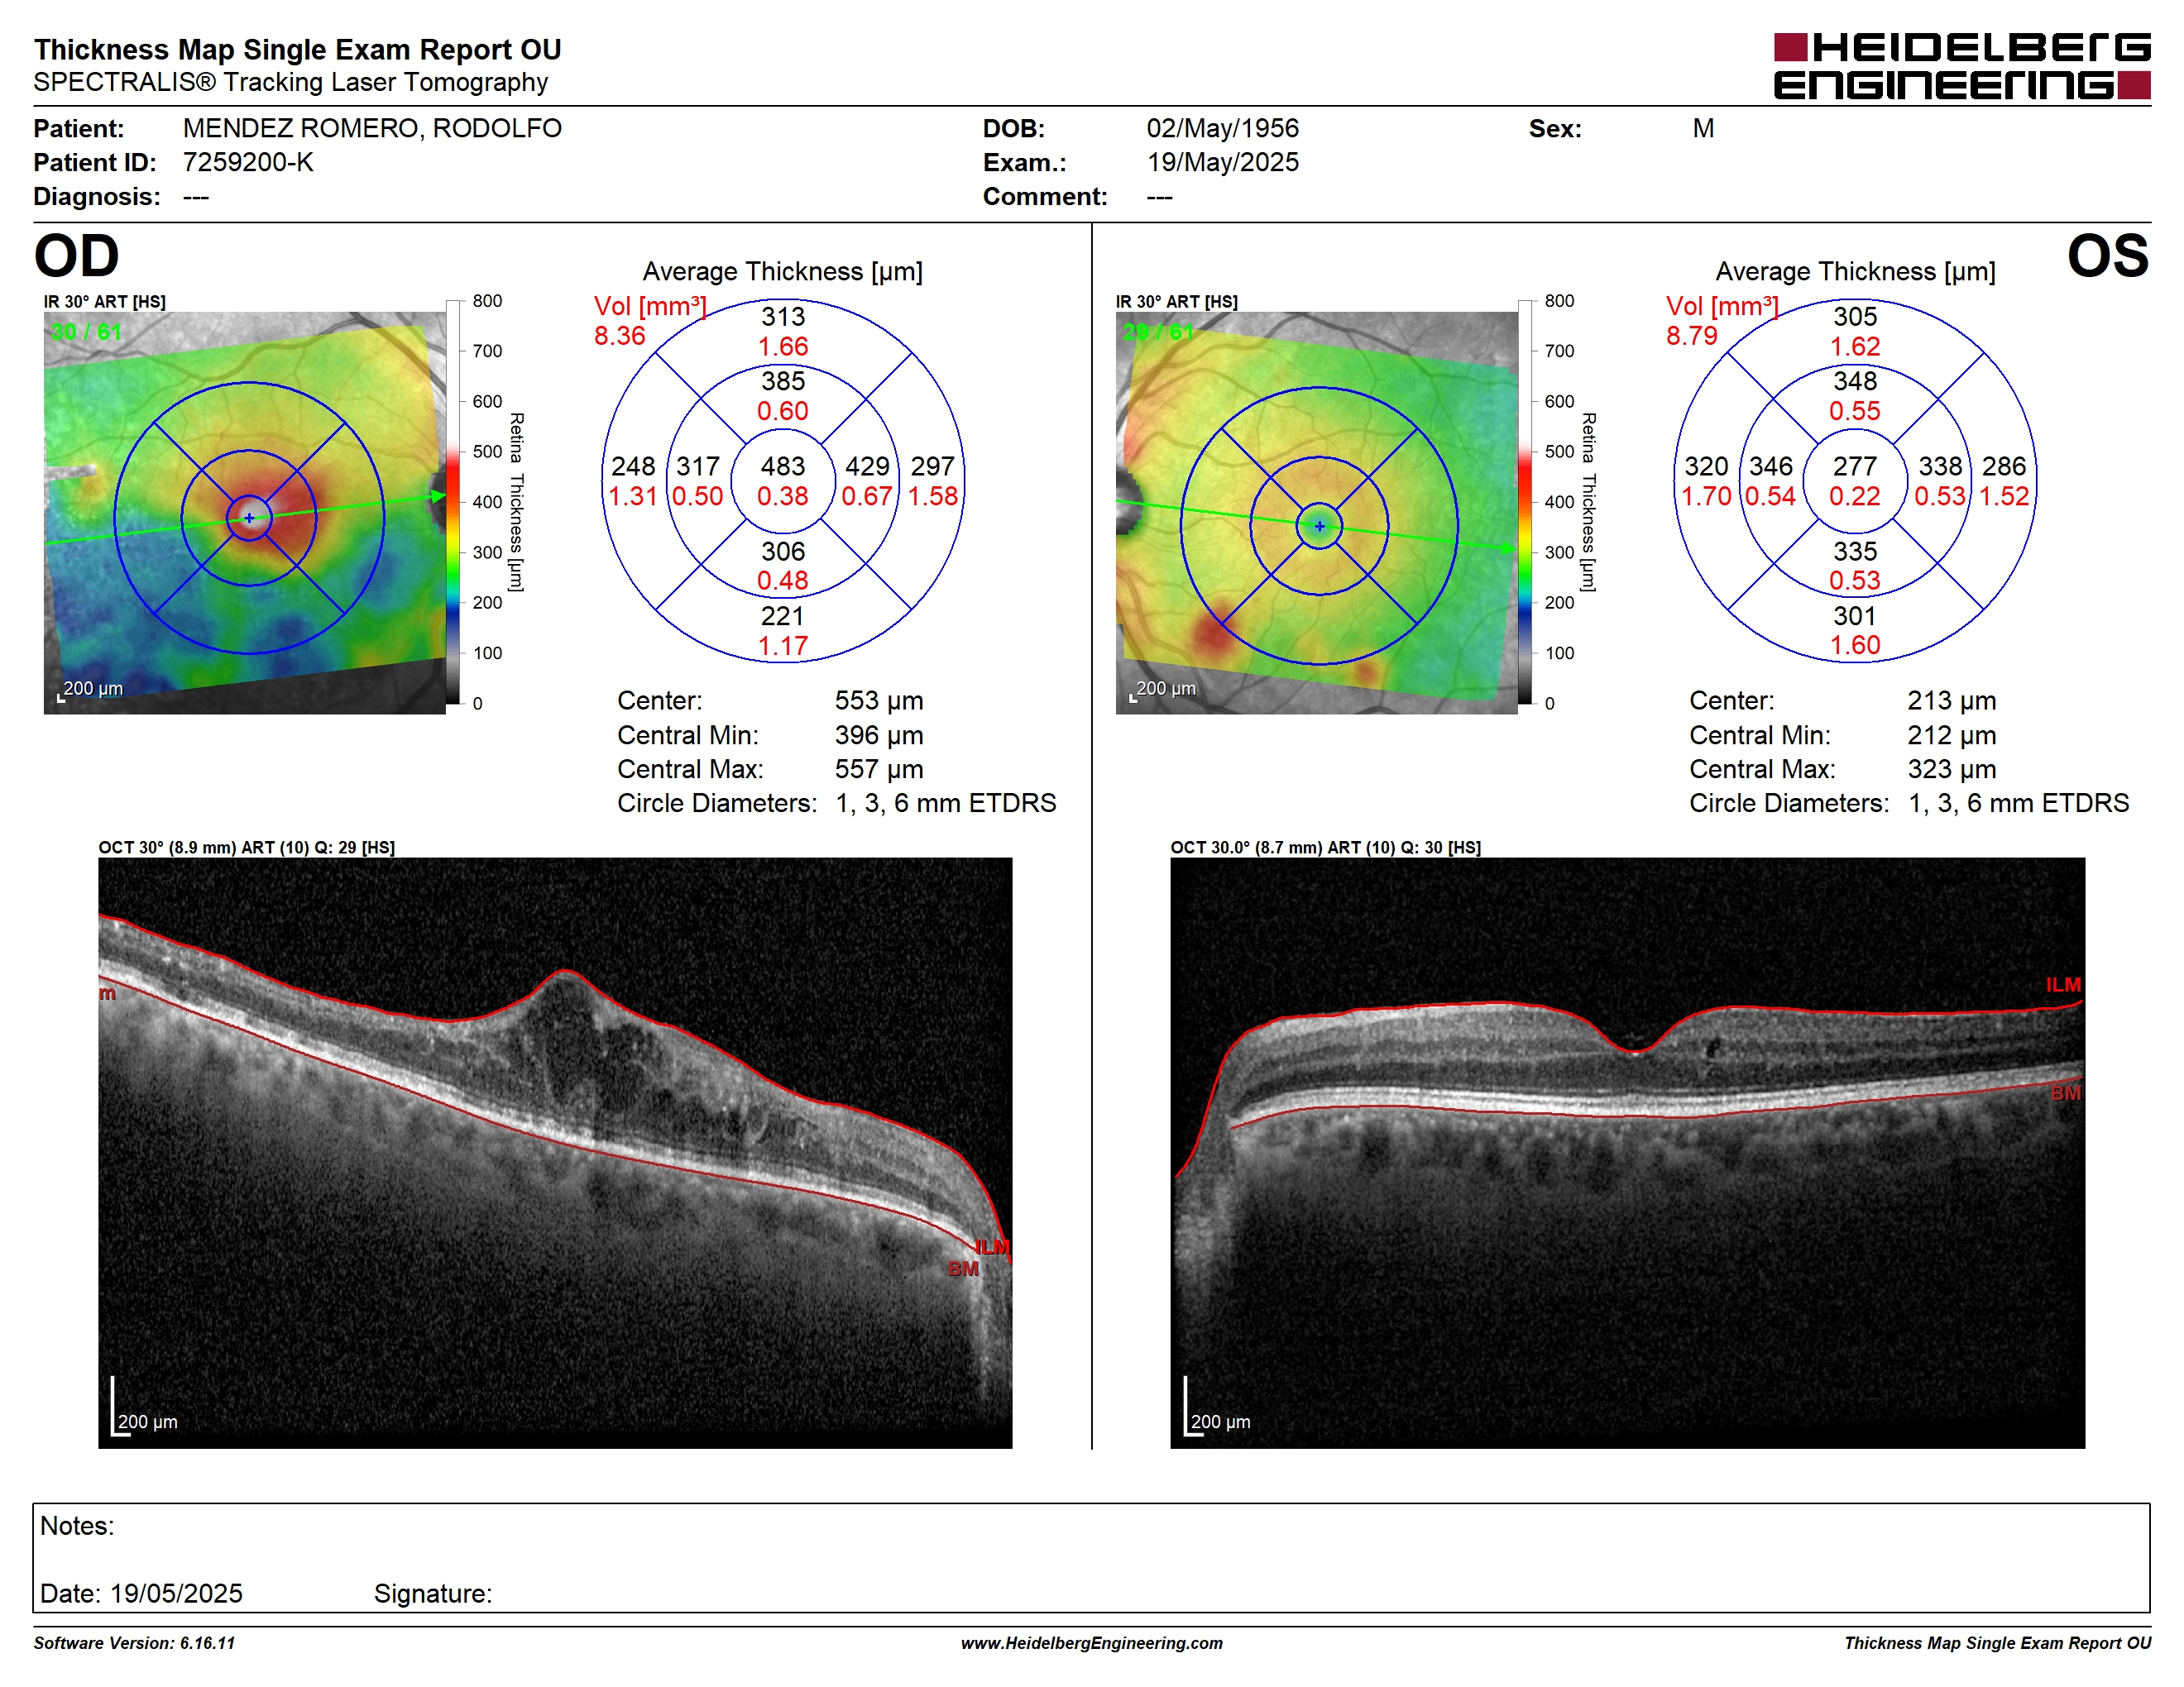This screenshot has width=2184, height=1687.
Task: Click OS inner right thickness '338'
Action: click(1939, 466)
